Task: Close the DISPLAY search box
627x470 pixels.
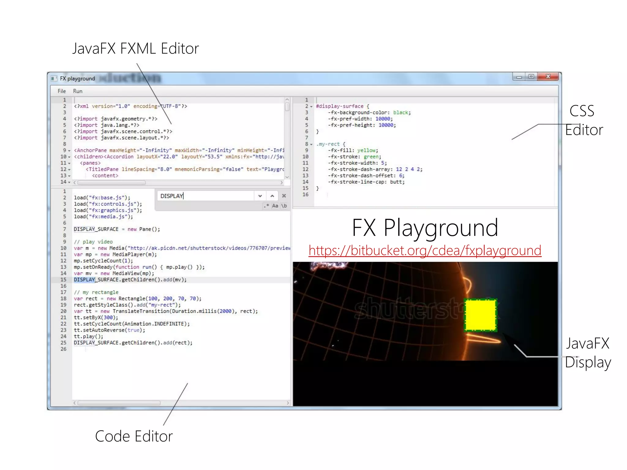Action: pyautogui.click(x=284, y=196)
